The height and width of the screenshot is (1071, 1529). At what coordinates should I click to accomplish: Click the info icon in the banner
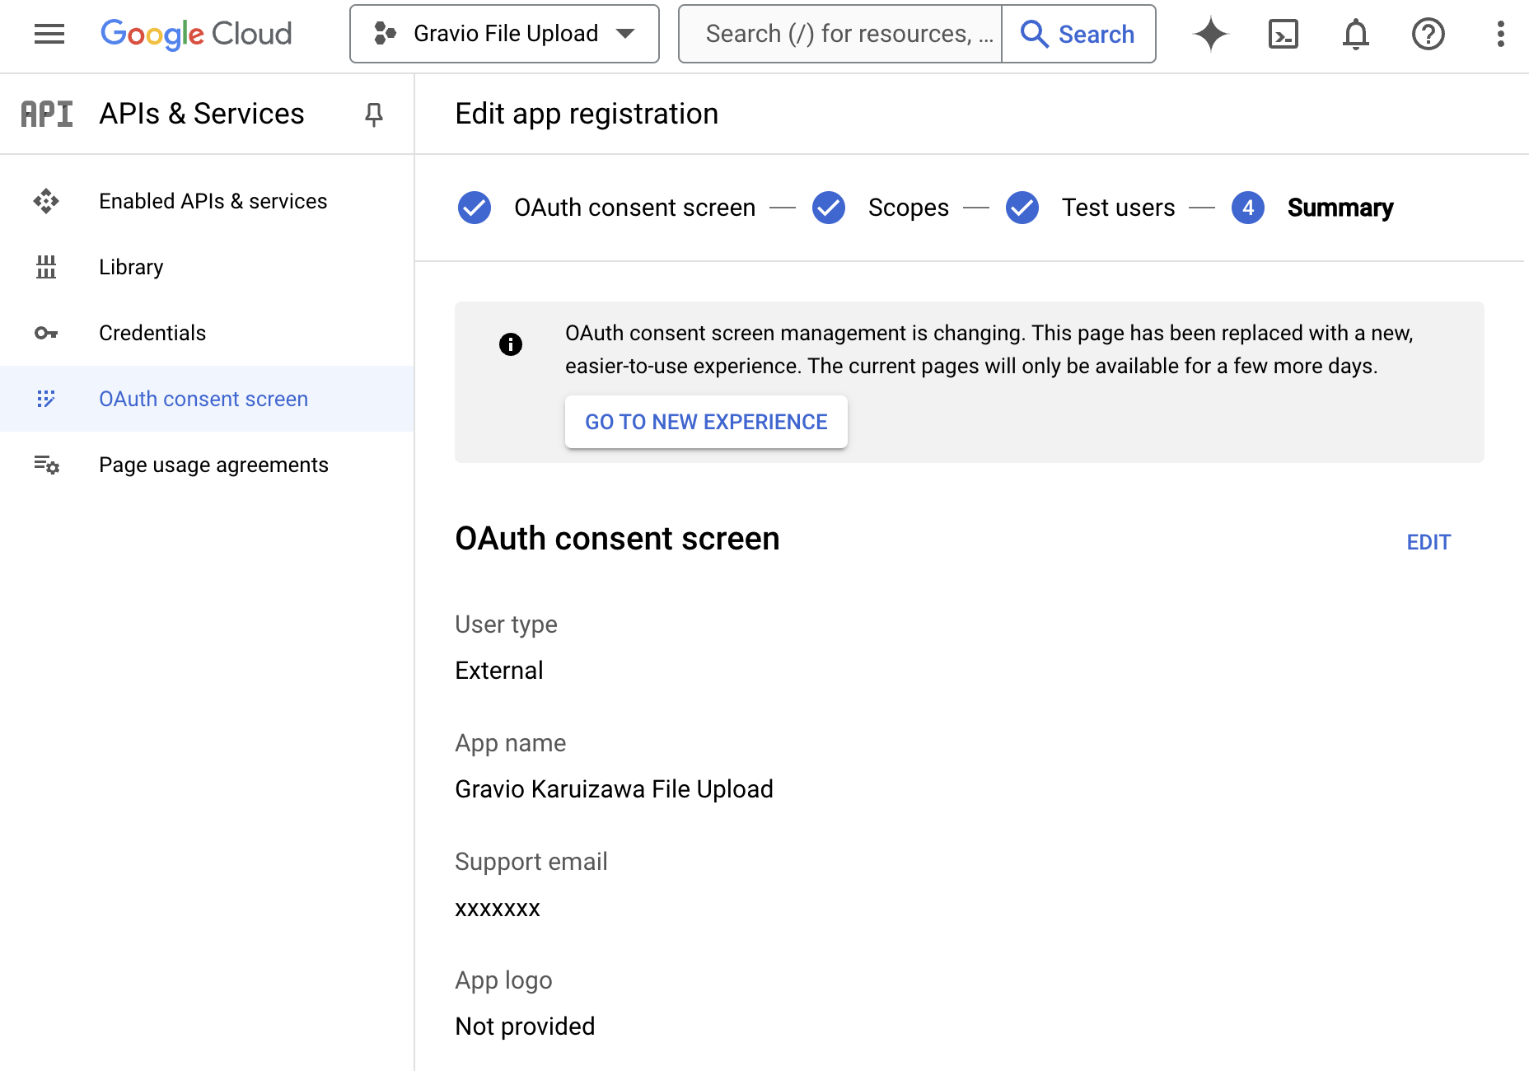[511, 344]
